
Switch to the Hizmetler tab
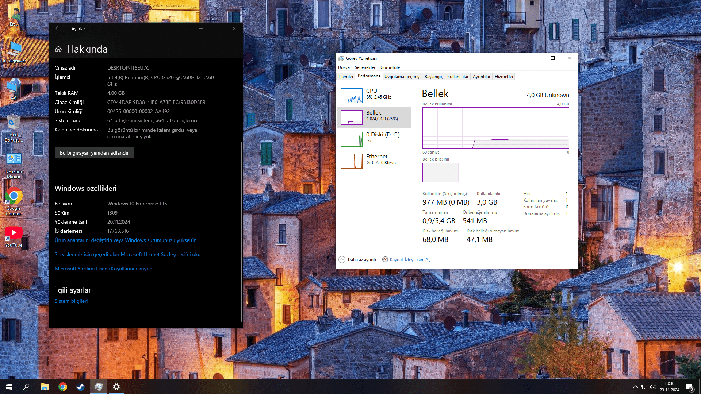click(x=504, y=77)
